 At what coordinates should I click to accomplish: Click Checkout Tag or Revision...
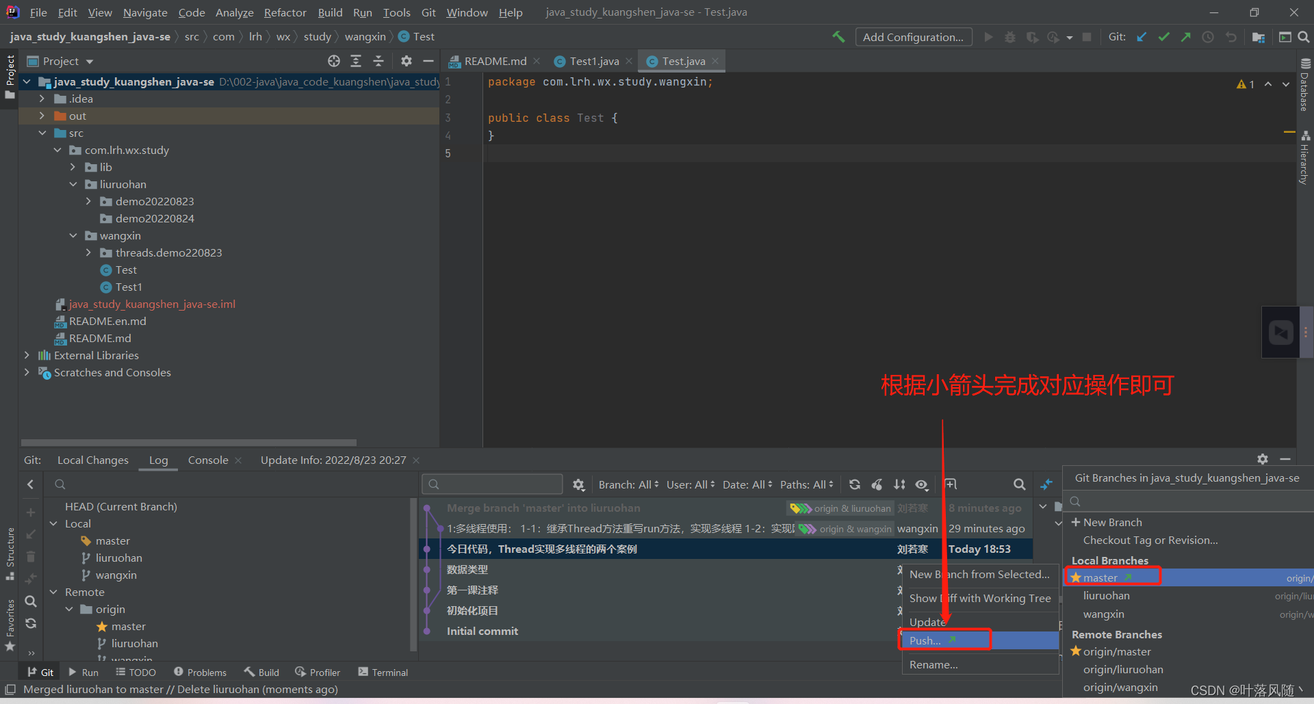coord(1150,540)
